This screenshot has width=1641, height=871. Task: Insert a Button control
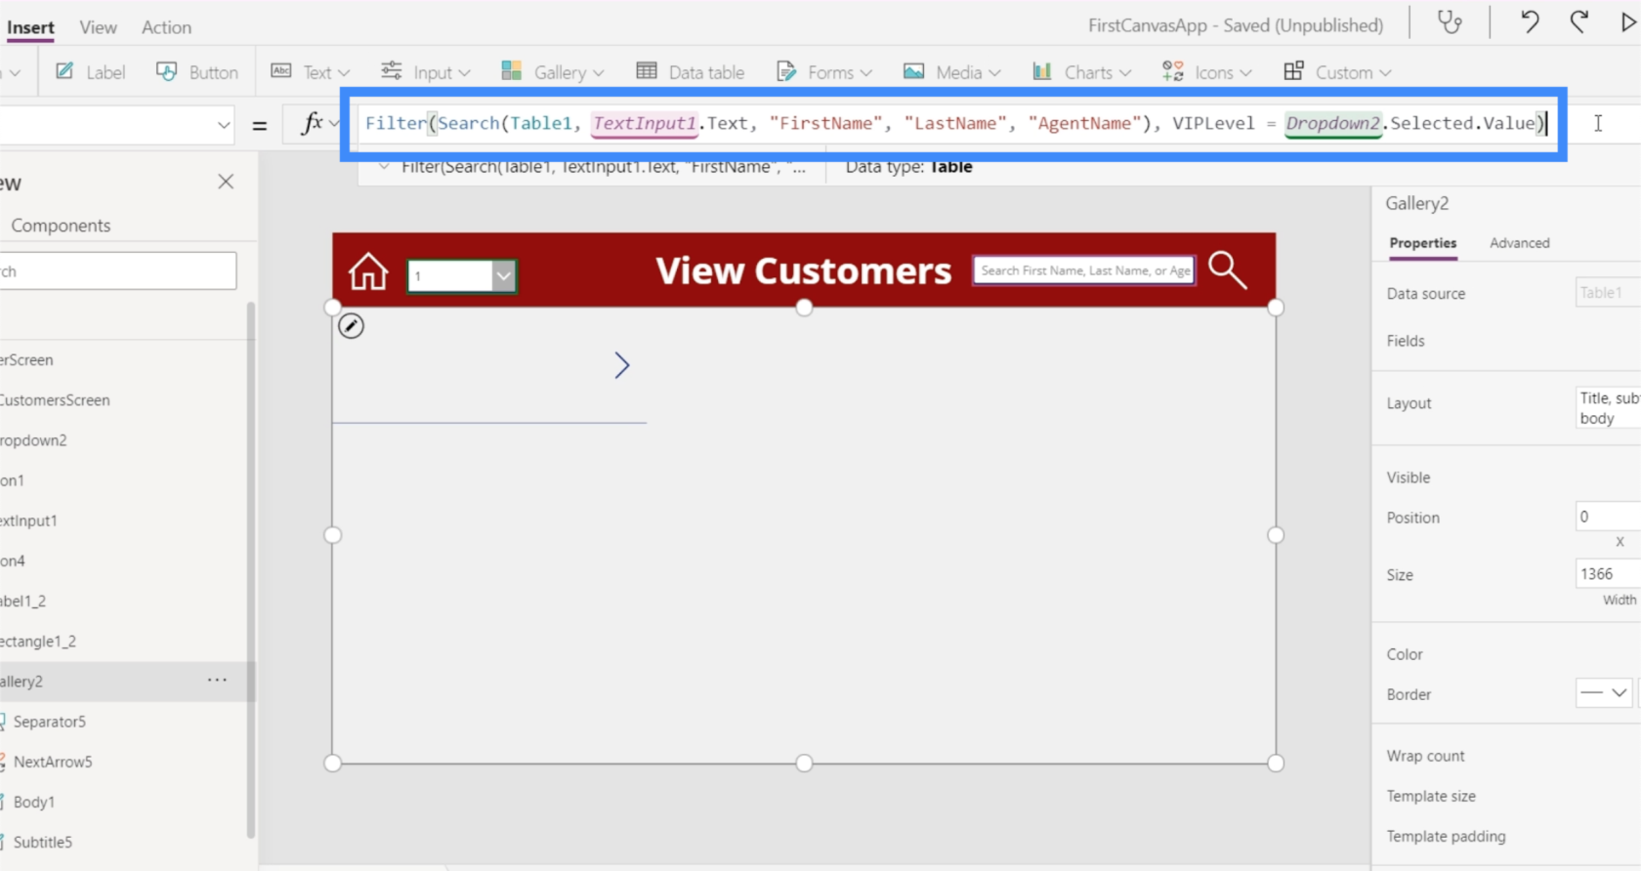(x=197, y=72)
